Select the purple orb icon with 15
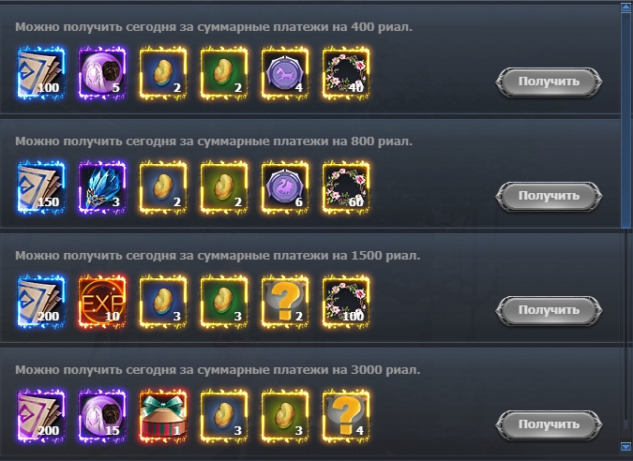 102,416
